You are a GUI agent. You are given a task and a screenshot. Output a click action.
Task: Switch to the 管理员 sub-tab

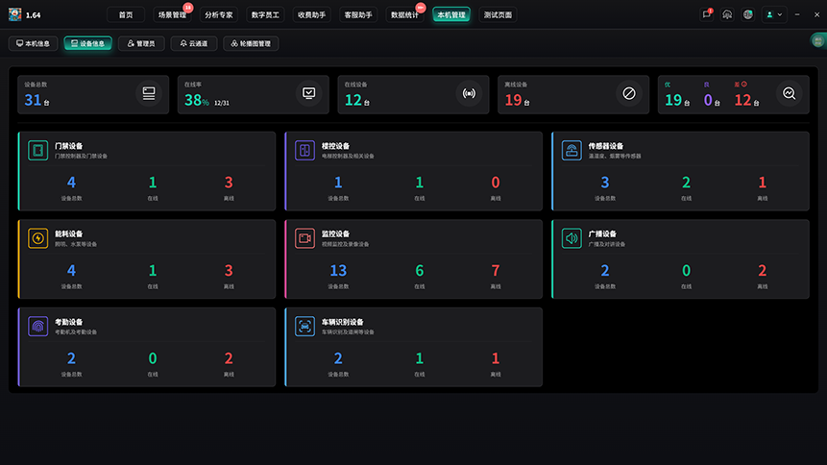[141, 43]
